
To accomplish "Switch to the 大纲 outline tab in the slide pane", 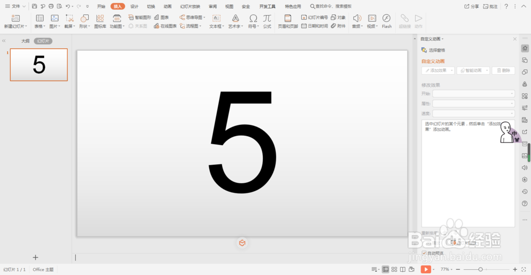I will tap(25, 41).
